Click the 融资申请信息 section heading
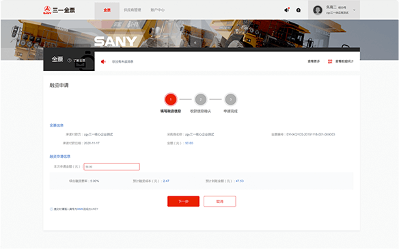Image resolution: width=399 pixels, height=249 pixels. pos(60,157)
